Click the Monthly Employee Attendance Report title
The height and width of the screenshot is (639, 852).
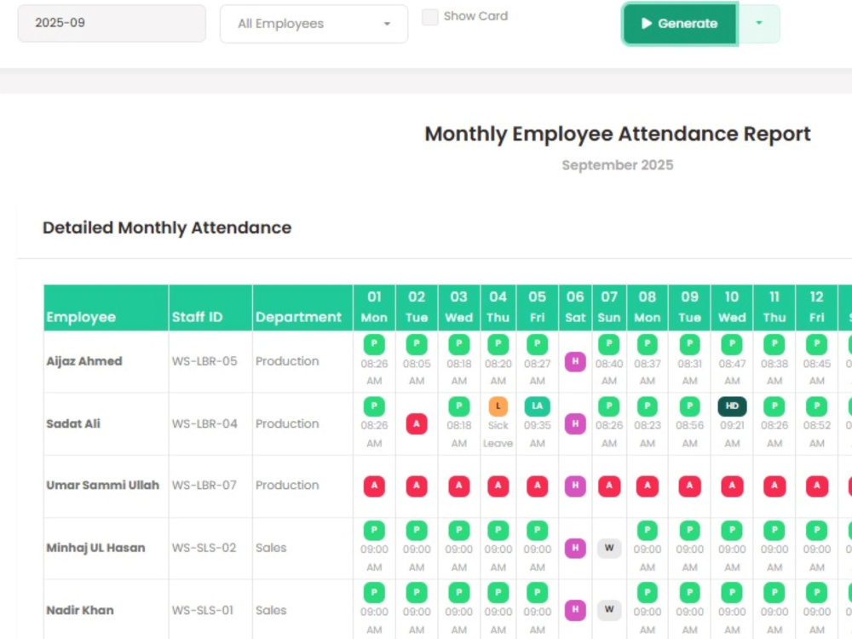[x=617, y=135]
